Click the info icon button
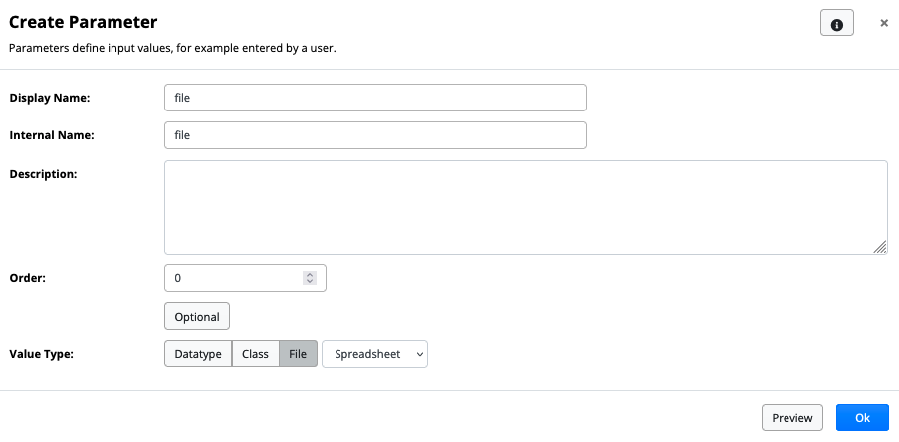This screenshot has height=442, width=899. [836, 24]
